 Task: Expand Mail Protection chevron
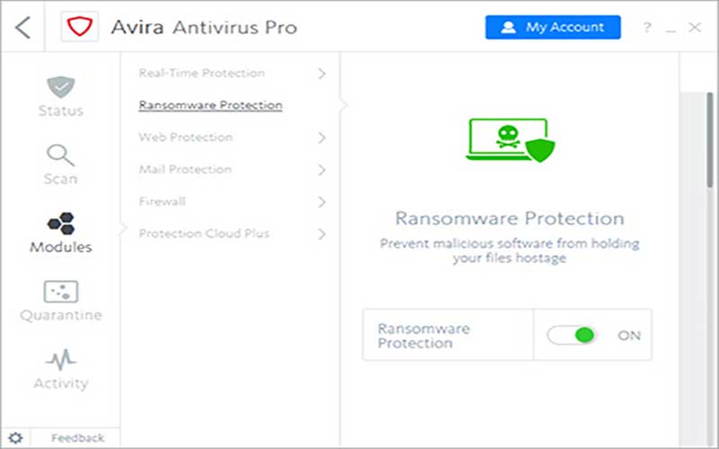pyautogui.click(x=322, y=170)
